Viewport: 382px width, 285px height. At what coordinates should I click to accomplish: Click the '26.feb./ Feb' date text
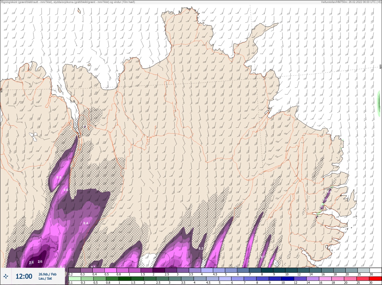click(x=47, y=274)
